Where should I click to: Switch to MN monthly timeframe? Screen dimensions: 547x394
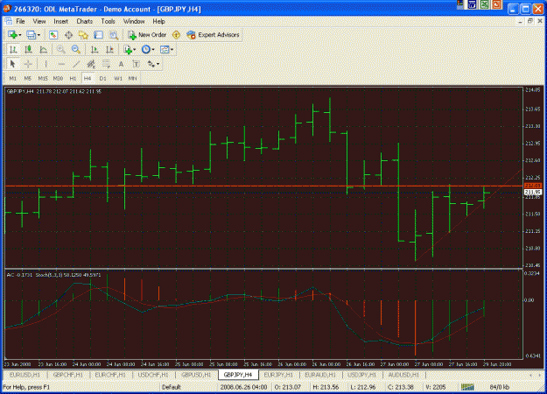(132, 79)
